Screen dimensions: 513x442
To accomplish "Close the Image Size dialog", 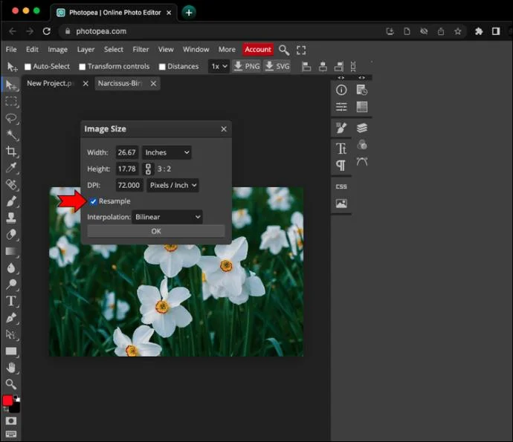I will (224, 129).
